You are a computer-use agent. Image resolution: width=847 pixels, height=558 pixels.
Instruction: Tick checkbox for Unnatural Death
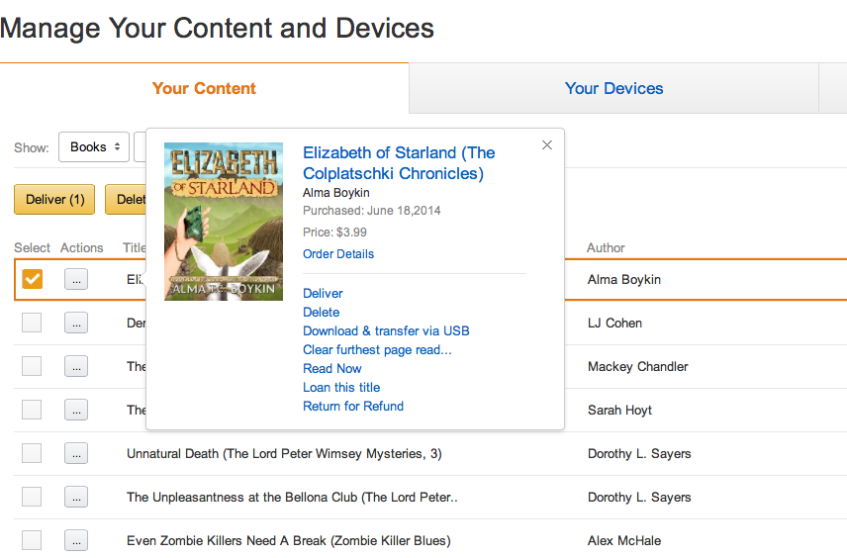click(33, 454)
